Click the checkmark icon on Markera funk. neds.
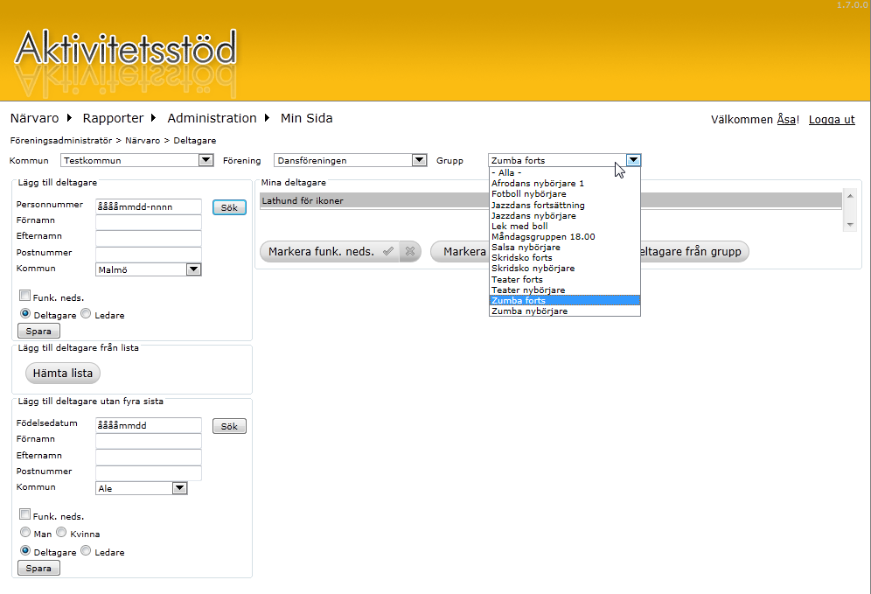This screenshot has width=871, height=594. click(x=388, y=251)
